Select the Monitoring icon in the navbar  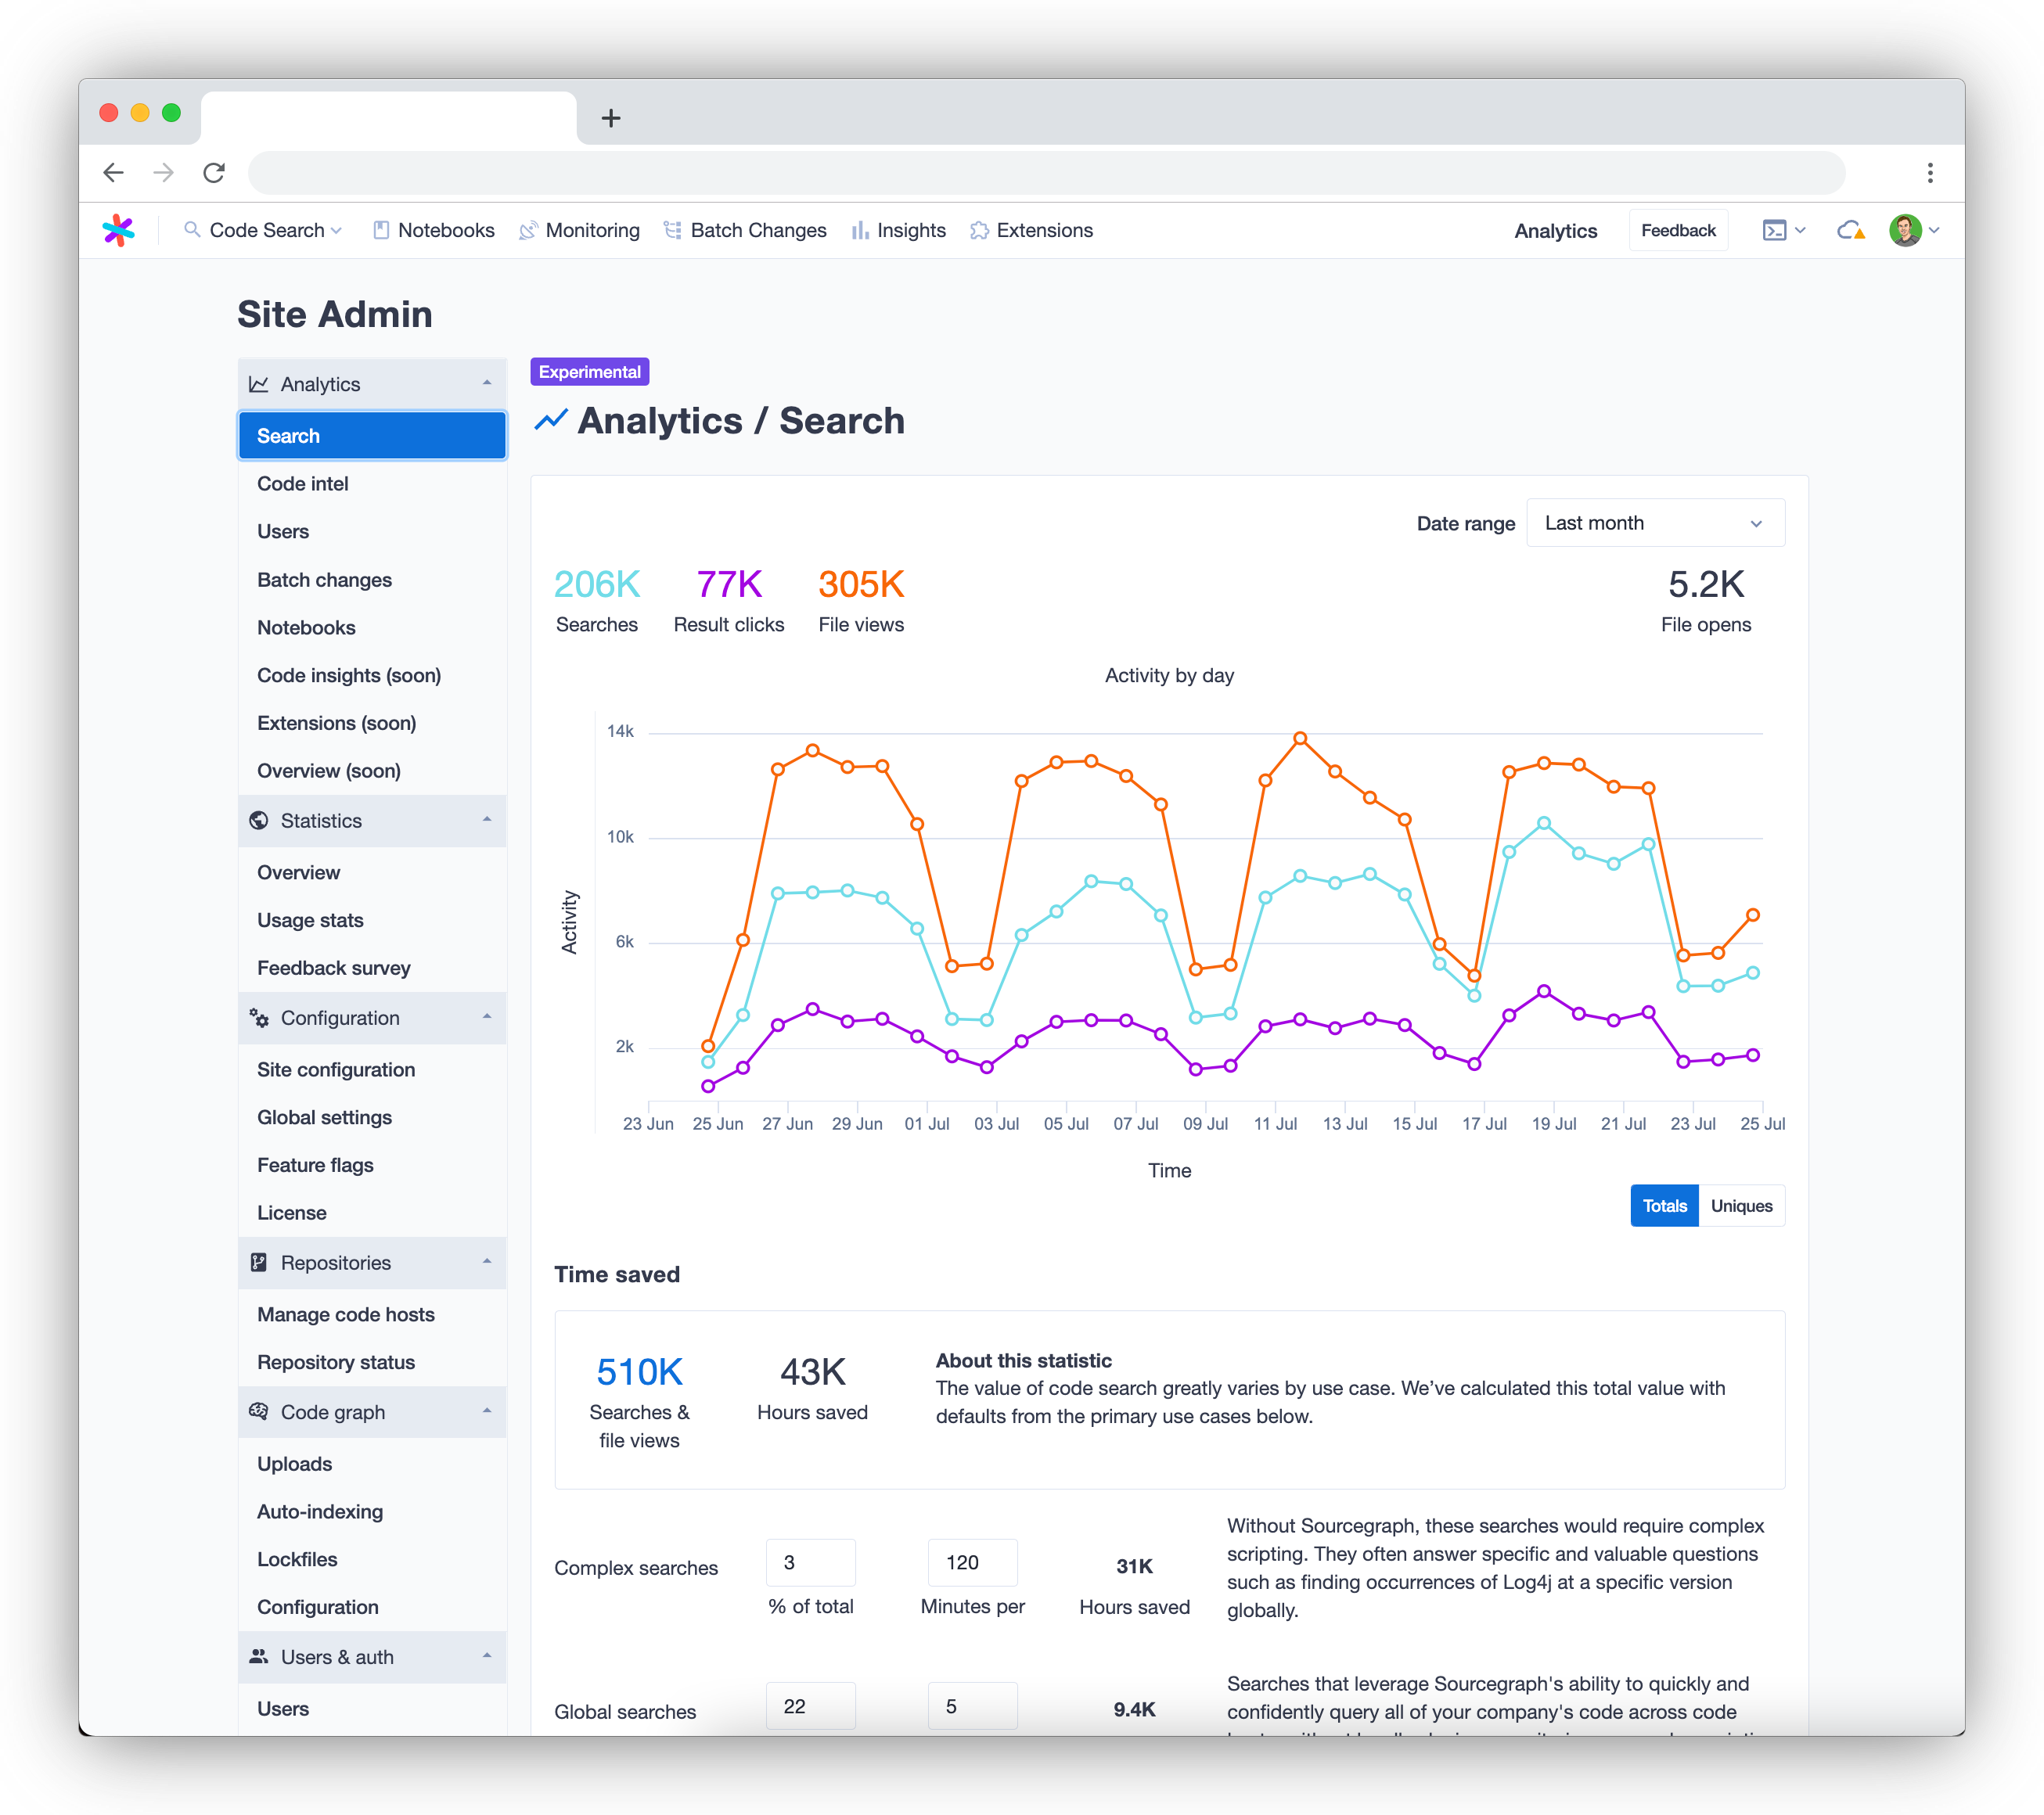(x=529, y=230)
